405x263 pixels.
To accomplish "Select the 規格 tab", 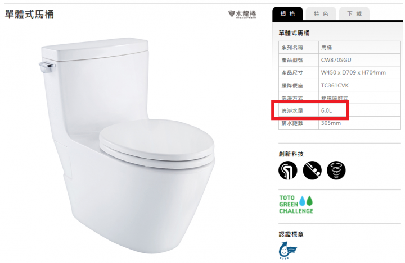I will pos(288,14).
